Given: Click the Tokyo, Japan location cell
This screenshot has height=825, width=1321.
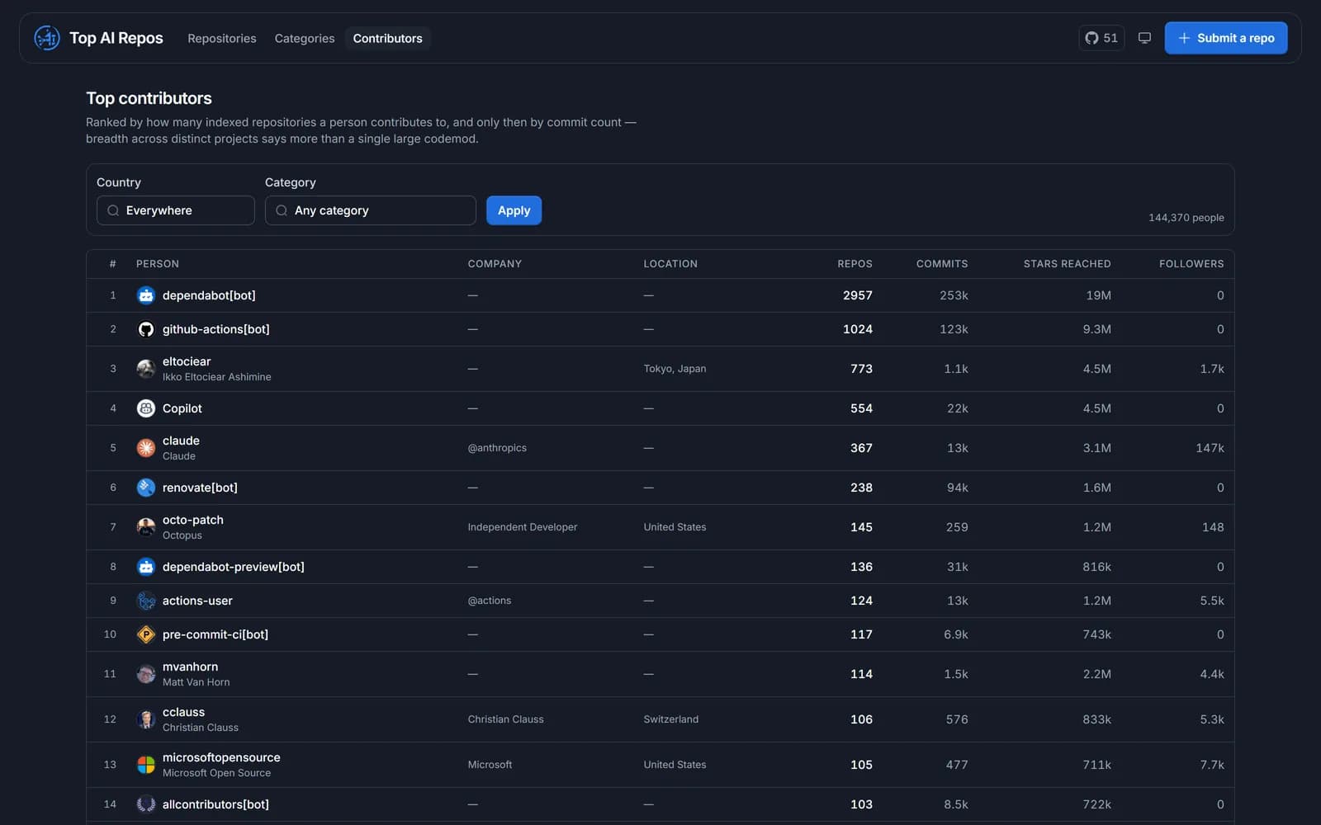Looking at the screenshot, I should point(675,369).
